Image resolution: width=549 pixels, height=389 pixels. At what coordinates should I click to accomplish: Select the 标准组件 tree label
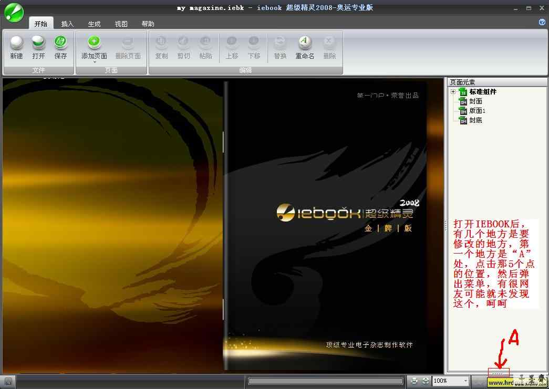point(483,92)
